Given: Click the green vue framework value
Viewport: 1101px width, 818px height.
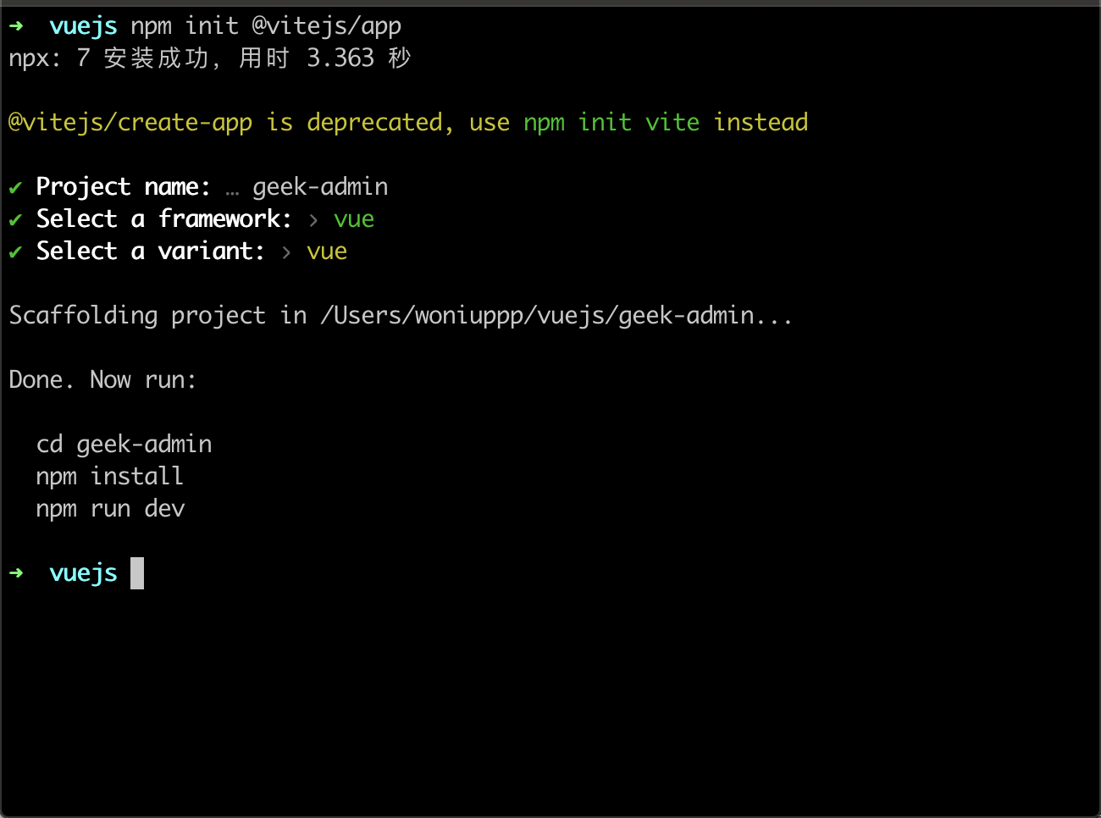Looking at the screenshot, I should 354,219.
